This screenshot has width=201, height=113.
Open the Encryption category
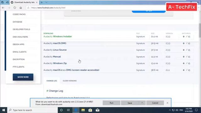(x=19, y=59)
